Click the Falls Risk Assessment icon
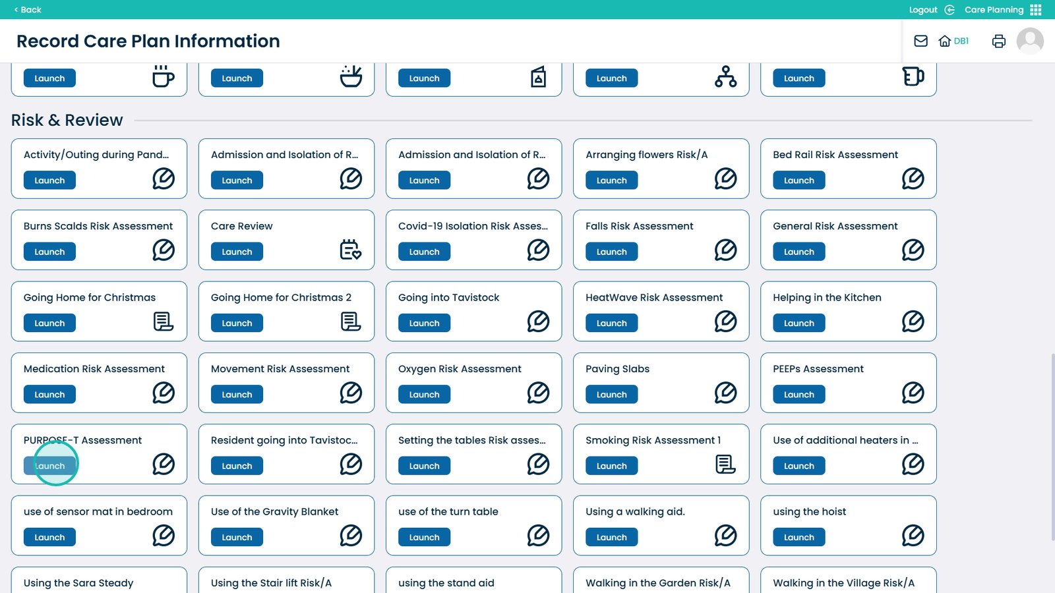 [x=725, y=250]
